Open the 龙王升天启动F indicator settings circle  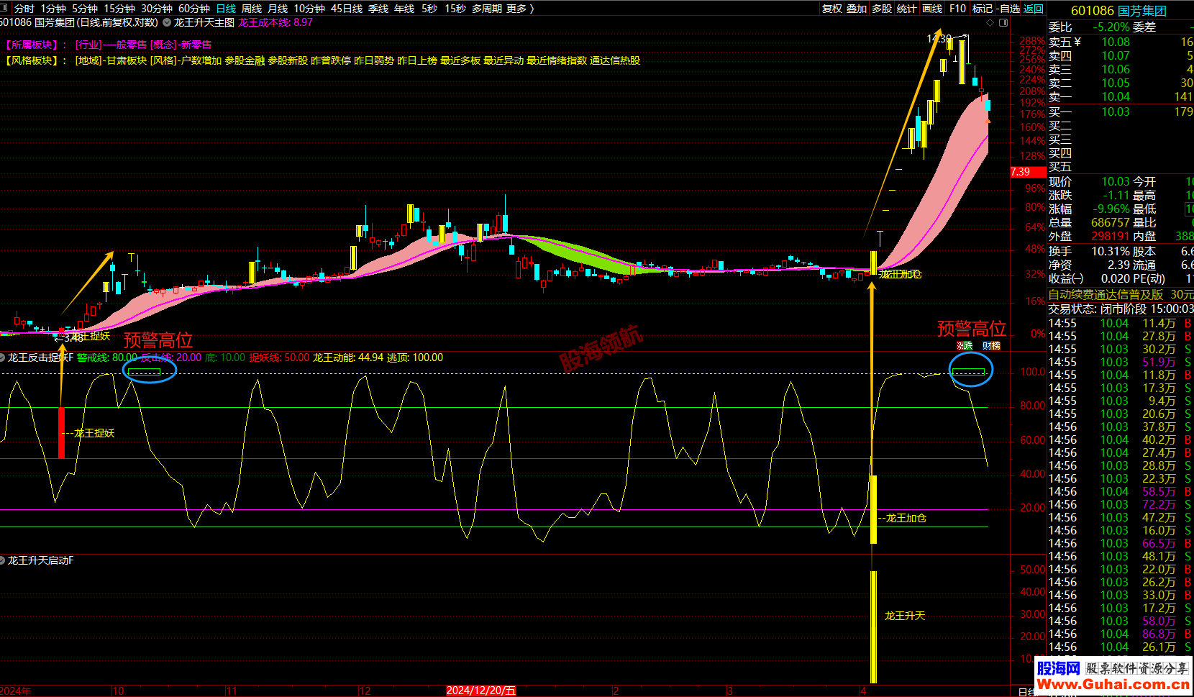3,560
